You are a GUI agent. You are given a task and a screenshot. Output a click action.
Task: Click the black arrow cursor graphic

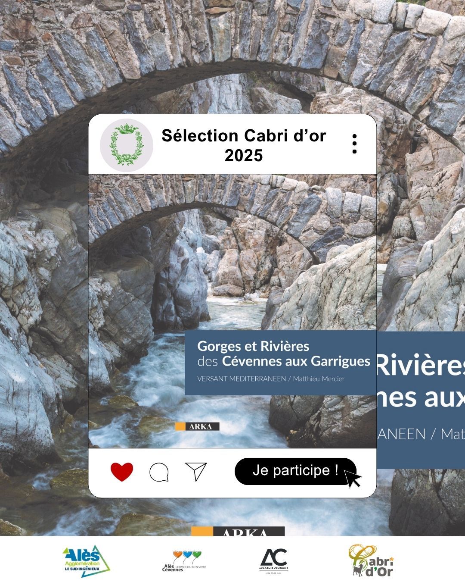353,479
